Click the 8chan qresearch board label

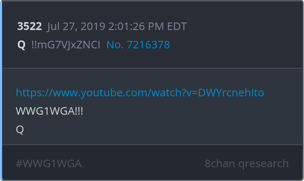tap(247, 164)
